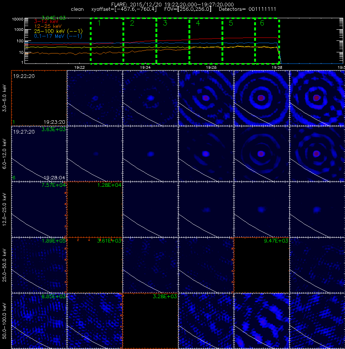The image size is (345, 349).
Task: Click the 10000 y-axis label
Action: pyautogui.click(x=17, y=19)
